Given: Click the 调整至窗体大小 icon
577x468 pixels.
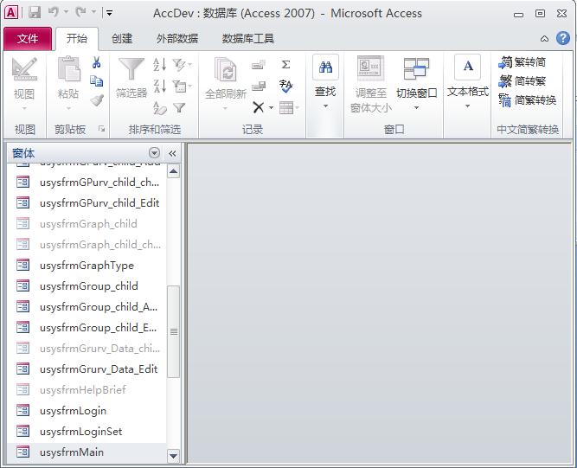Looking at the screenshot, I should coord(371,68).
